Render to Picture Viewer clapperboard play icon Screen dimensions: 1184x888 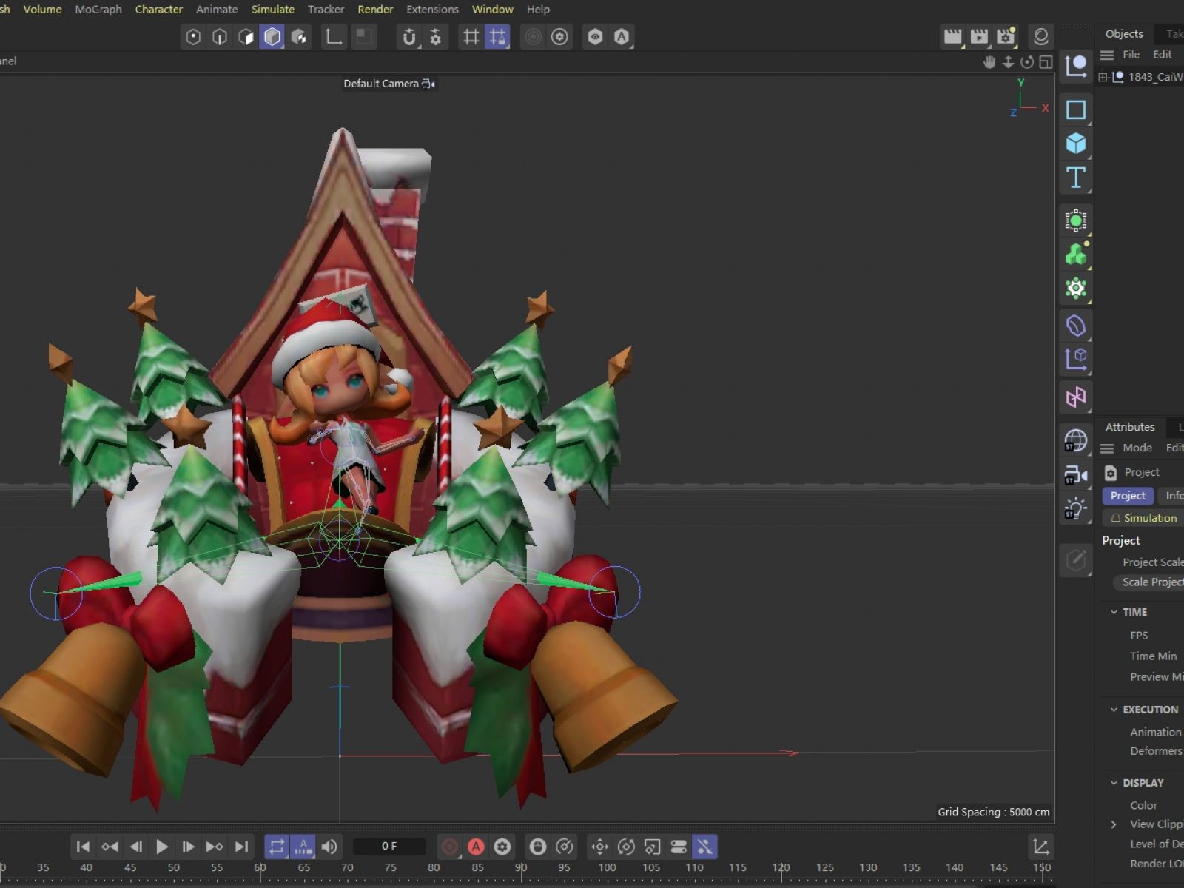click(979, 37)
